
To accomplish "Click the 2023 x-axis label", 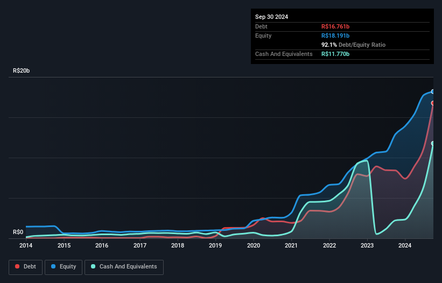I will click(x=367, y=245).
